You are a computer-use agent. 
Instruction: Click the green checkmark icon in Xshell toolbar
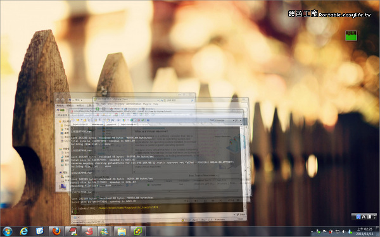click(x=142, y=120)
